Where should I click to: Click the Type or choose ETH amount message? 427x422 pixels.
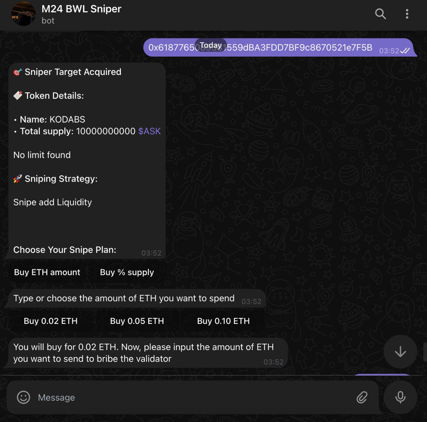click(x=124, y=299)
